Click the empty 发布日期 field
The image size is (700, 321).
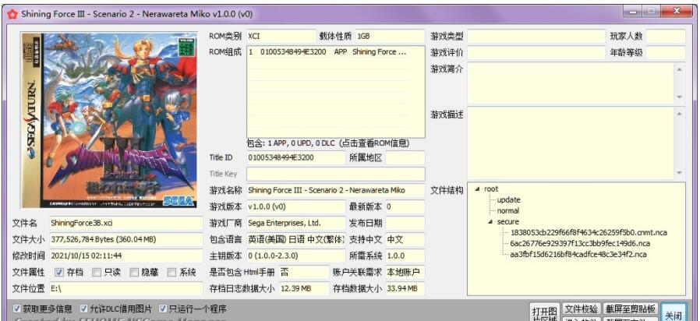[405, 224]
